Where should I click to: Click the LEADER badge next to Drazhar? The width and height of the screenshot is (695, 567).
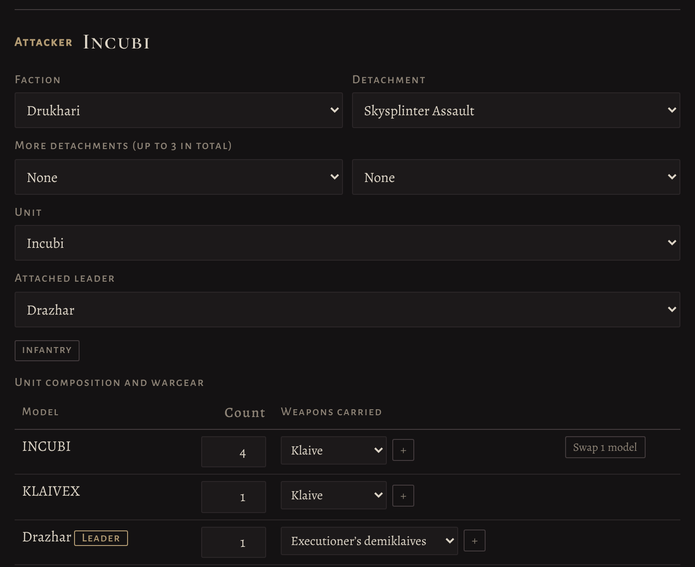(x=101, y=538)
